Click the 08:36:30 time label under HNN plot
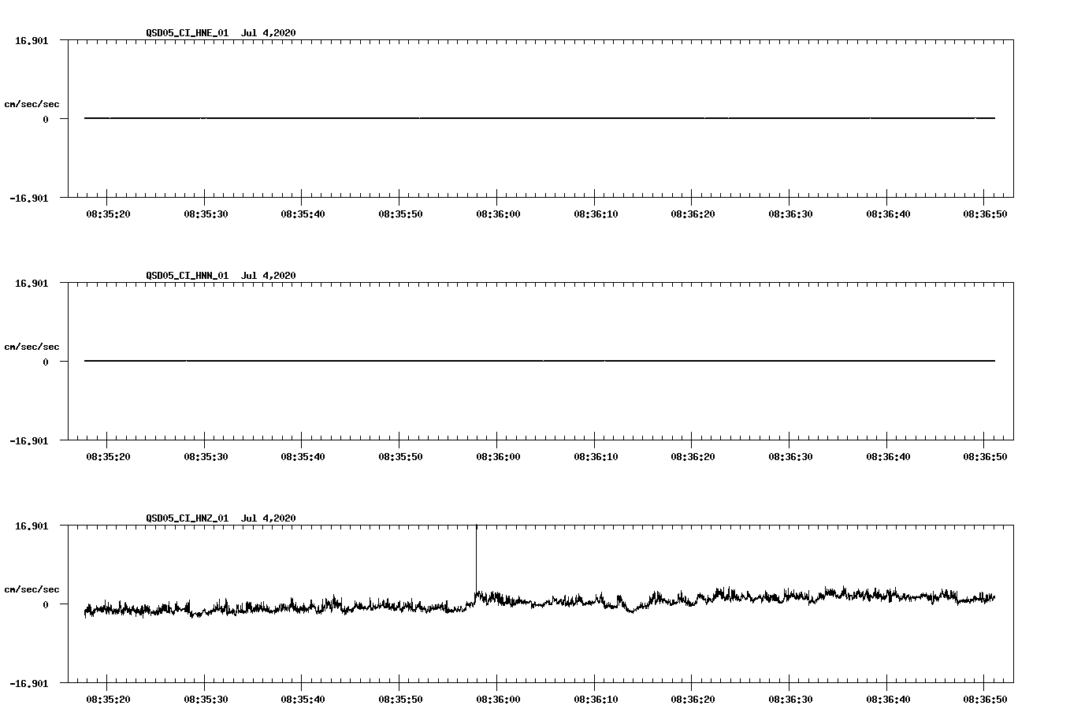The image size is (1070, 728). point(790,457)
